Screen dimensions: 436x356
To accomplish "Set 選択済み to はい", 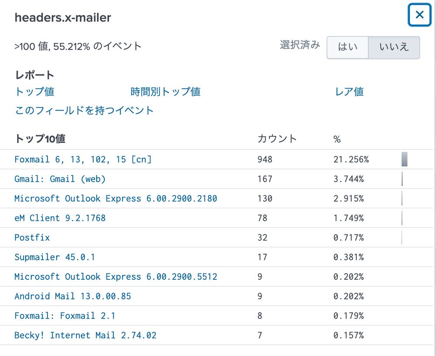I will coord(347,47).
